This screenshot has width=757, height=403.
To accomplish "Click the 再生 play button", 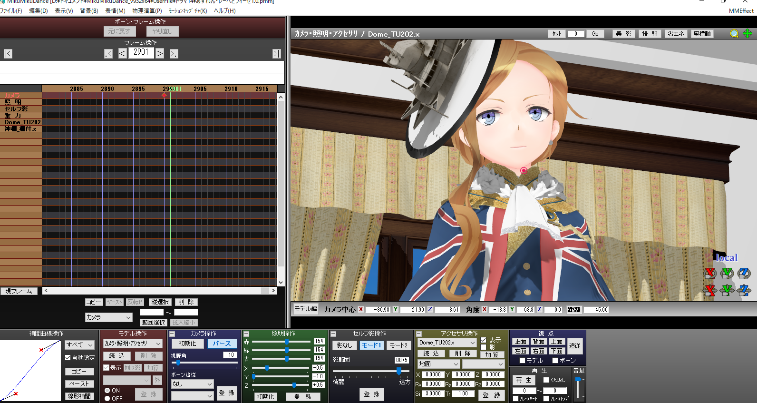I will click(524, 380).
